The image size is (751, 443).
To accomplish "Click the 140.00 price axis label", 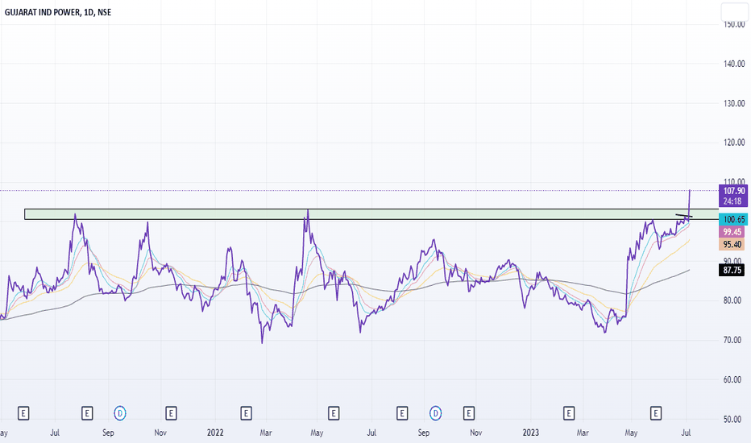I will pyautogui.click(x=734, y=64).
